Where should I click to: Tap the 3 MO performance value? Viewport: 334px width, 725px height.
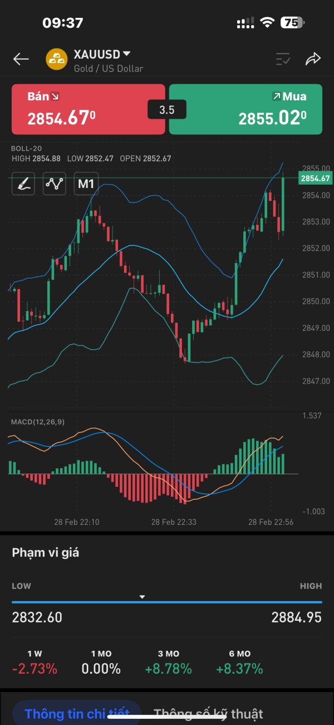pyautogui.click(x=168, y=669)
